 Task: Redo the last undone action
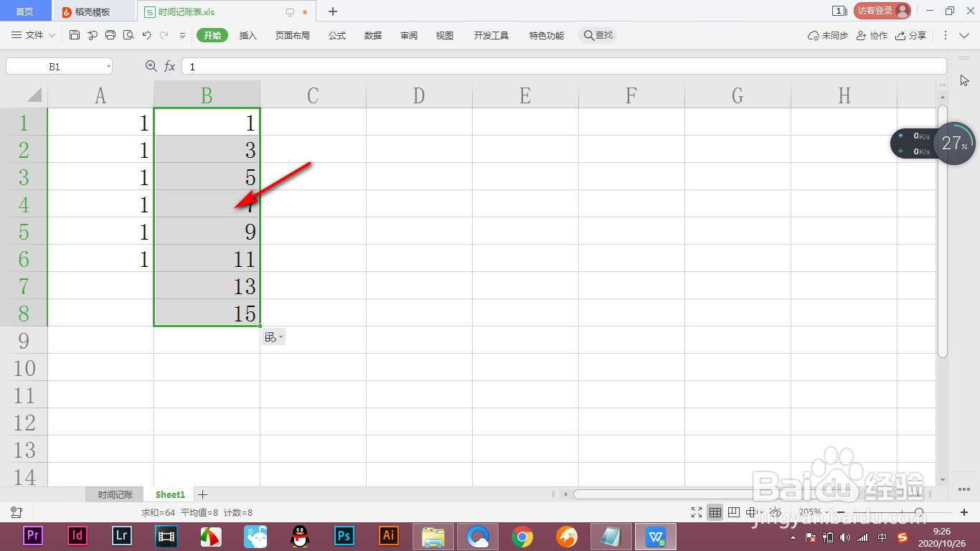[x=164, y=35]
